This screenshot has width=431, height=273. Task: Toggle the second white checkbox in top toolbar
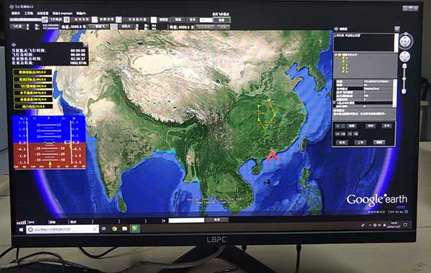tap(95, 20)
